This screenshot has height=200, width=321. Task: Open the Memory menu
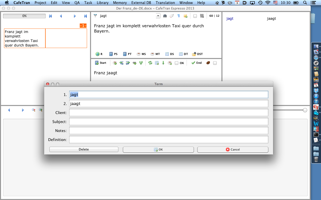120,3
